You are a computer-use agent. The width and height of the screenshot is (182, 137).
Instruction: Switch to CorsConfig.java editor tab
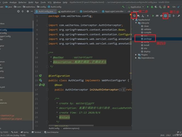(90, 11)
